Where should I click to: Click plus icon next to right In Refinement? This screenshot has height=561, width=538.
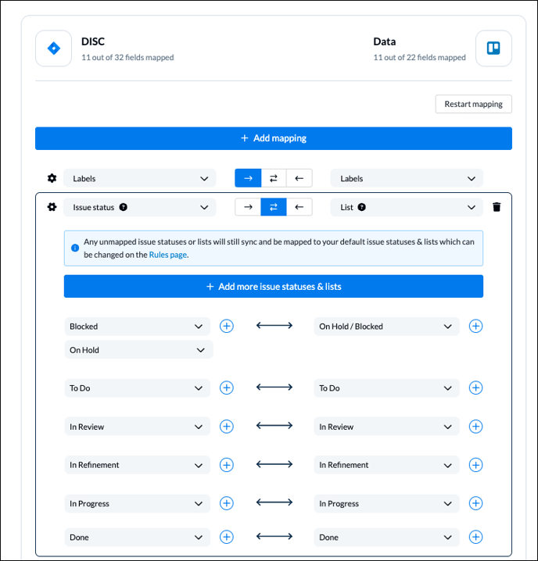[475, 465]
